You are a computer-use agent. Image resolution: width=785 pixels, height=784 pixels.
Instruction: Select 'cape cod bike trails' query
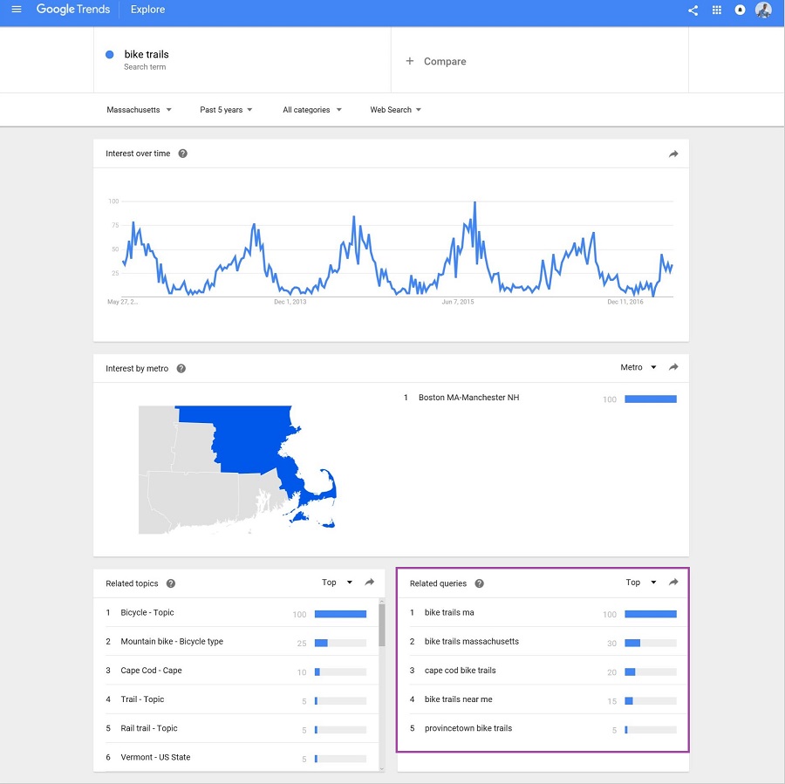point(543,671)
